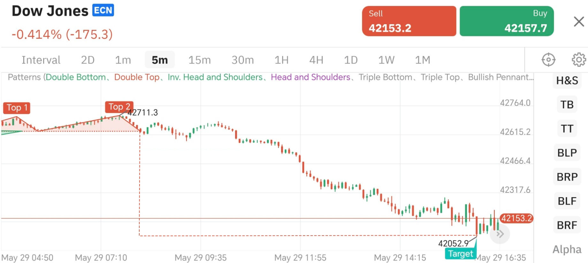Switch to the 15m interval
Viewport: 588px width, 263px height.
click(x=199, y=60)
